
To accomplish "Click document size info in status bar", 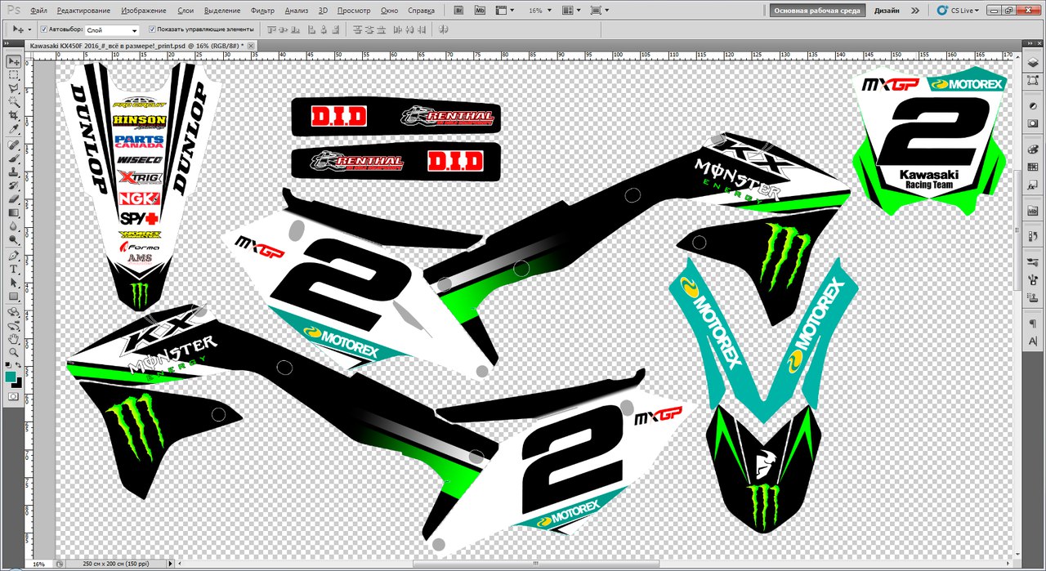I will point(114,564).
